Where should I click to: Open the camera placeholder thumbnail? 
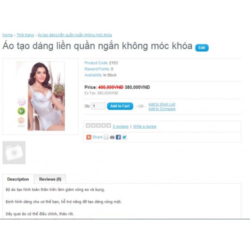[14, 152]
